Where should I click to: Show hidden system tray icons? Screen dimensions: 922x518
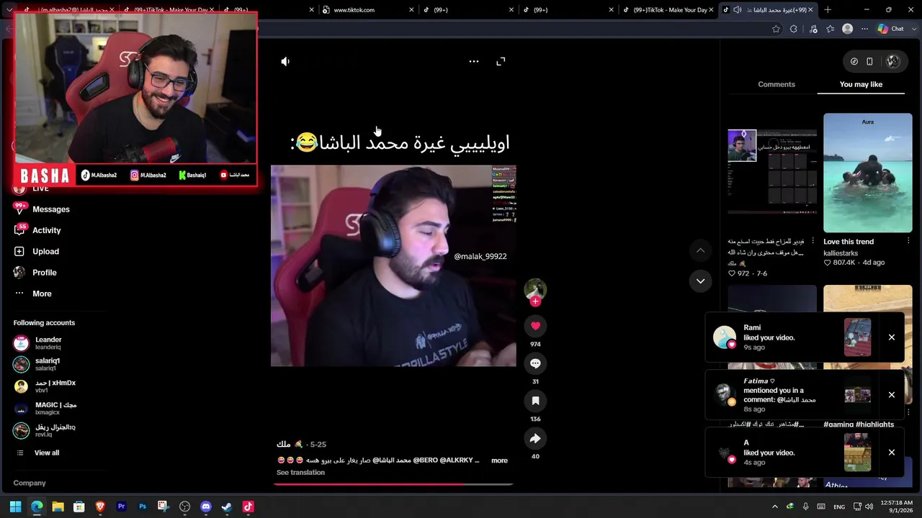tap(775, 506)
